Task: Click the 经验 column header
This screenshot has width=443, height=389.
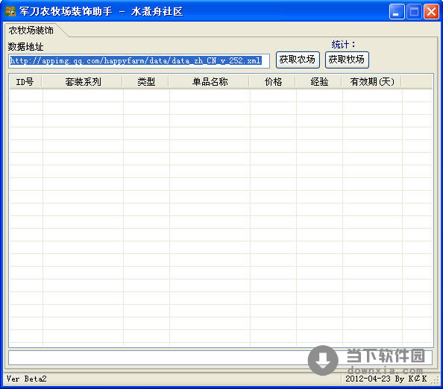Action: coord(319,82)
